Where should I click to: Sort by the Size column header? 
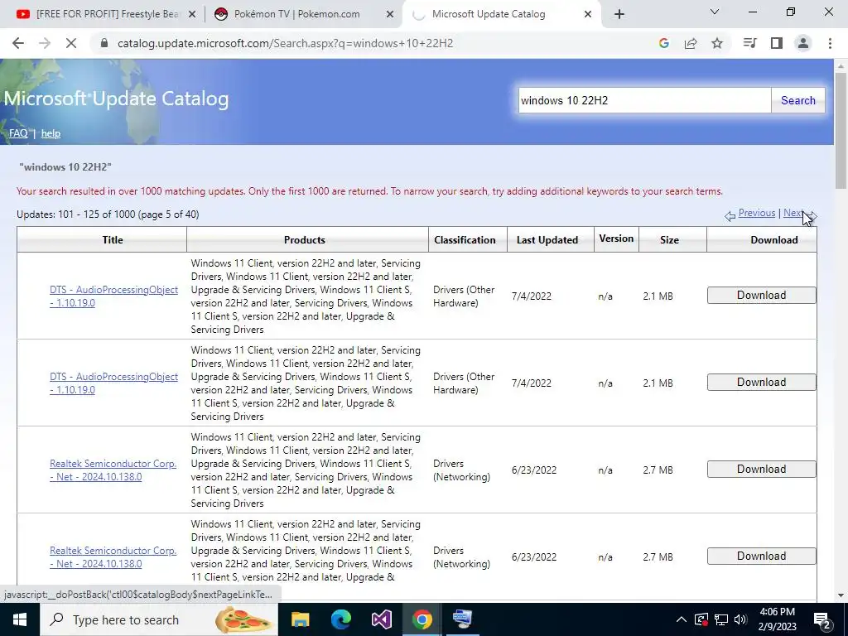(x=669, y=240)
